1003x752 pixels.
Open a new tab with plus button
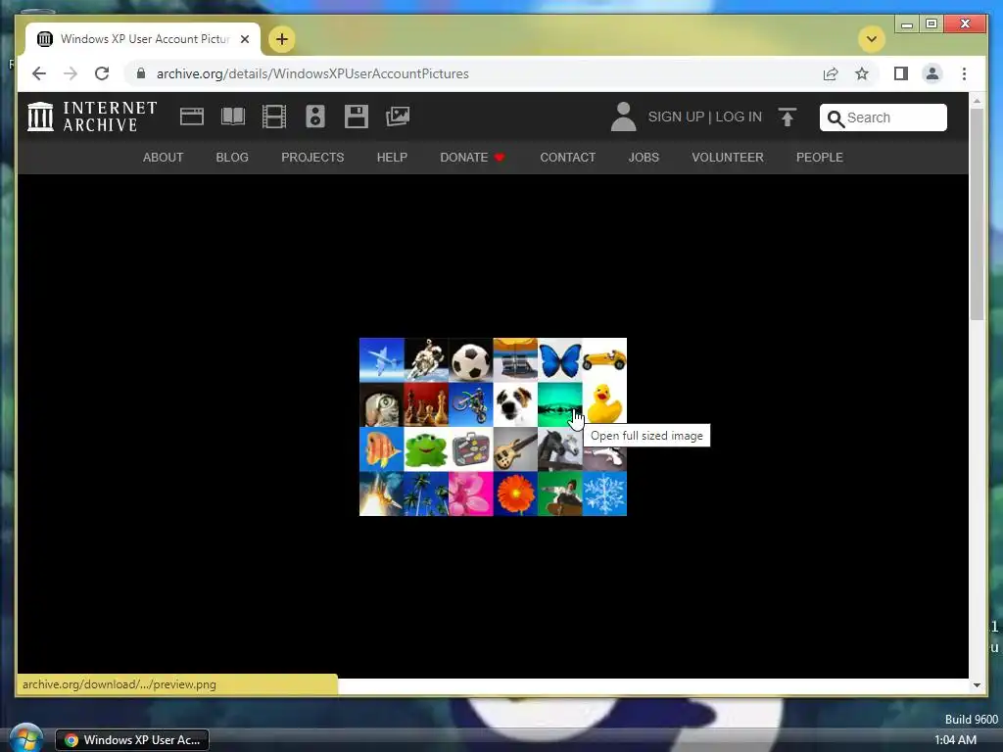281,39
